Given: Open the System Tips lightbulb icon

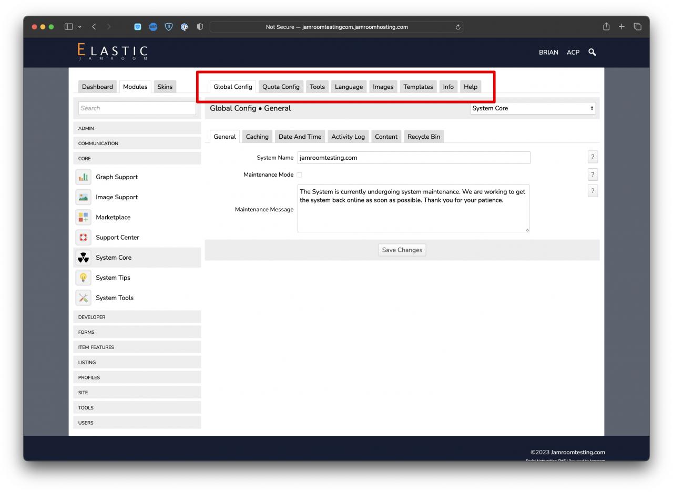Looking at the screenshot, I should (x=83, y=278).
